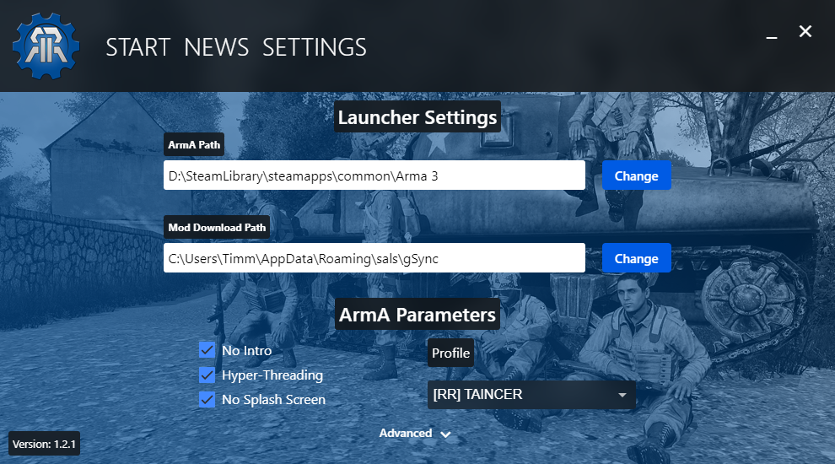Image resolution: width=835 pixels, height=464 pixels.
Task: Click the Profile label
Action: (450, 353)
